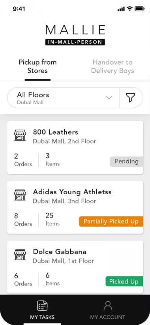Open the Adidas Young Athletss store name

72,192
